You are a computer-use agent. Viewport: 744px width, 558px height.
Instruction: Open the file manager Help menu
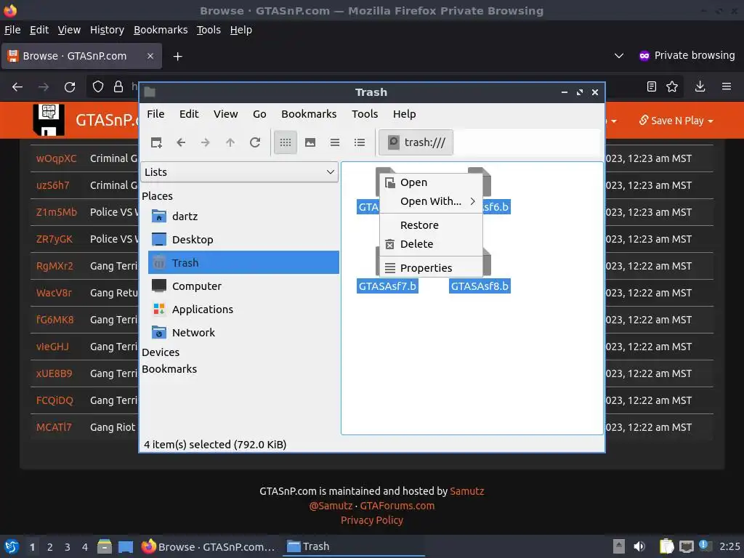point(404,114)
